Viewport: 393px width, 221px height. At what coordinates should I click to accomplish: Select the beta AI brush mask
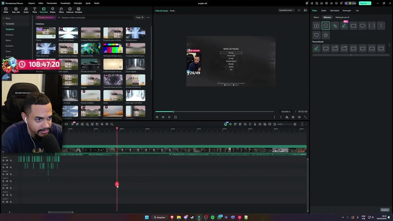pos(344,26)
